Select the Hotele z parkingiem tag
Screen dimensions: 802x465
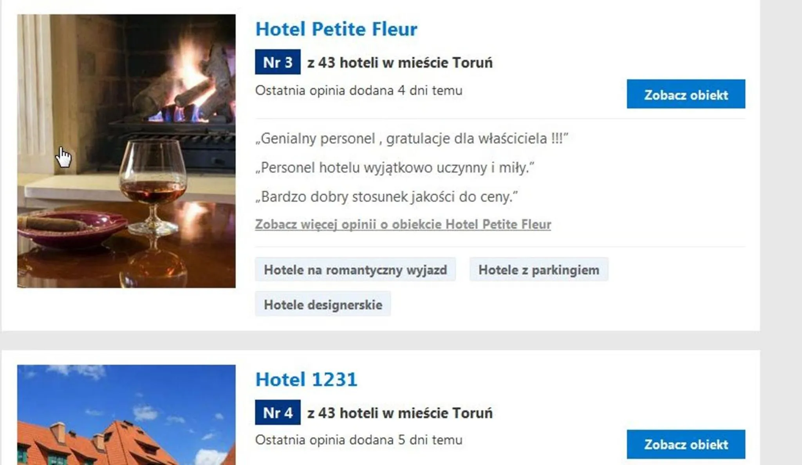[538, 269]
